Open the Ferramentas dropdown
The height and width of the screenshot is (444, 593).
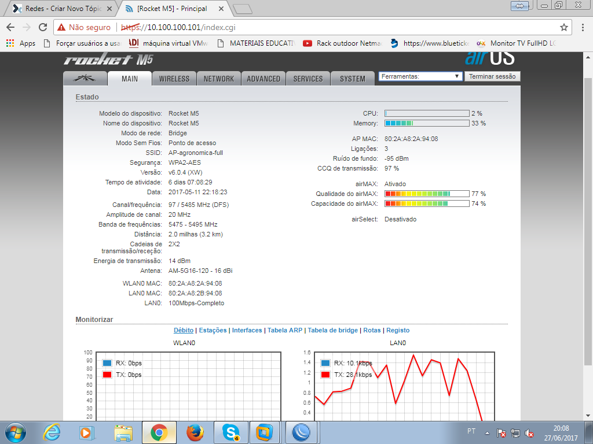tap(420, 76)
